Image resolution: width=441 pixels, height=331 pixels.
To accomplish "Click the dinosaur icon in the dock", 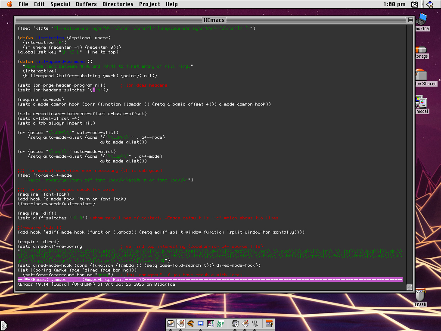I will [191, 324].
